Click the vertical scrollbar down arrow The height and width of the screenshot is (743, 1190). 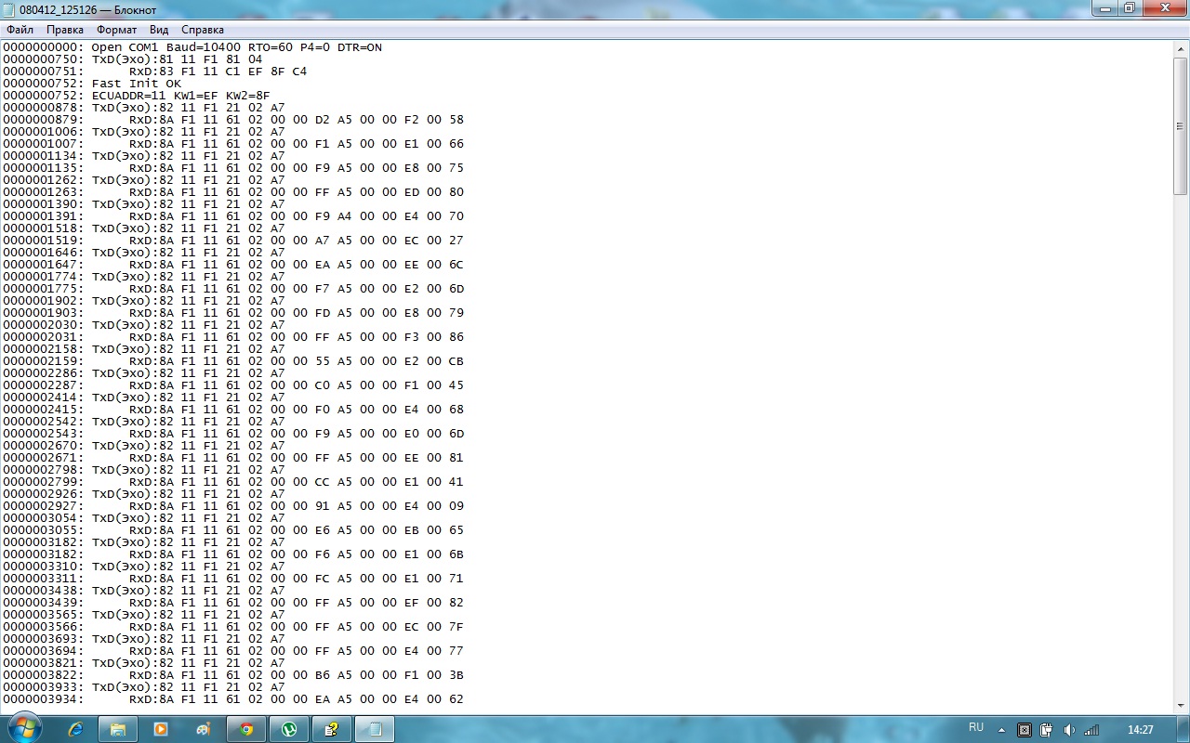1181,707
